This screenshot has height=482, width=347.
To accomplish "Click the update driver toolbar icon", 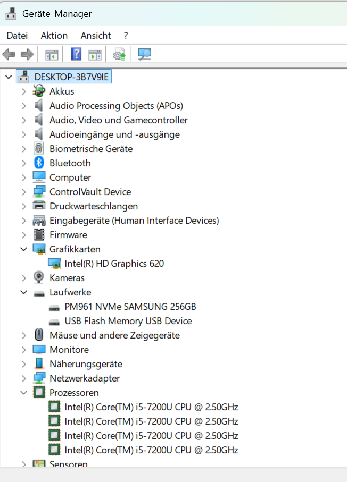I will (119, 54).
